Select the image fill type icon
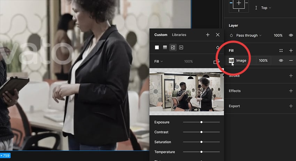296x161 pixels. coord(173,48)
